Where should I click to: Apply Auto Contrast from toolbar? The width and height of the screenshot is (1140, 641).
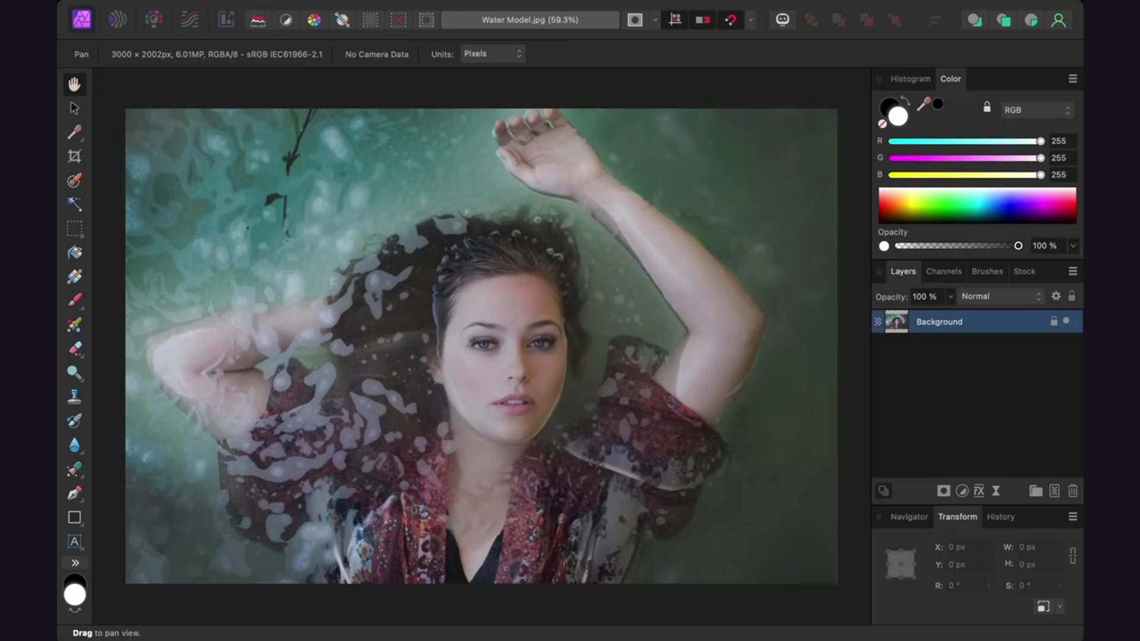pos(286,20)
